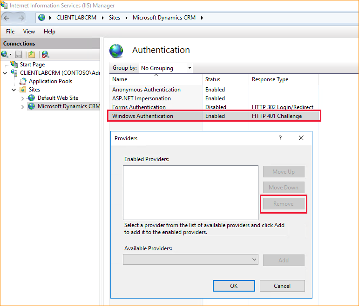Select the Forms Authentication row

click(x=214, y=107)
